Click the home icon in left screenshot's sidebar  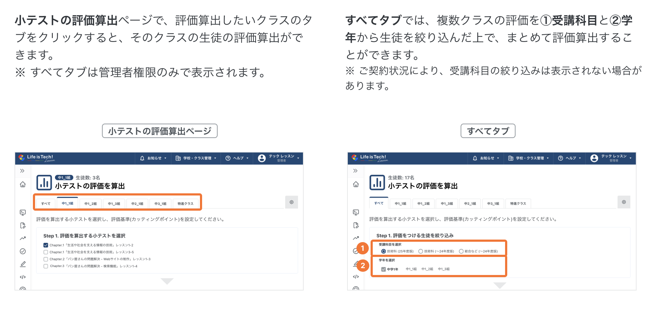[23, 184]
